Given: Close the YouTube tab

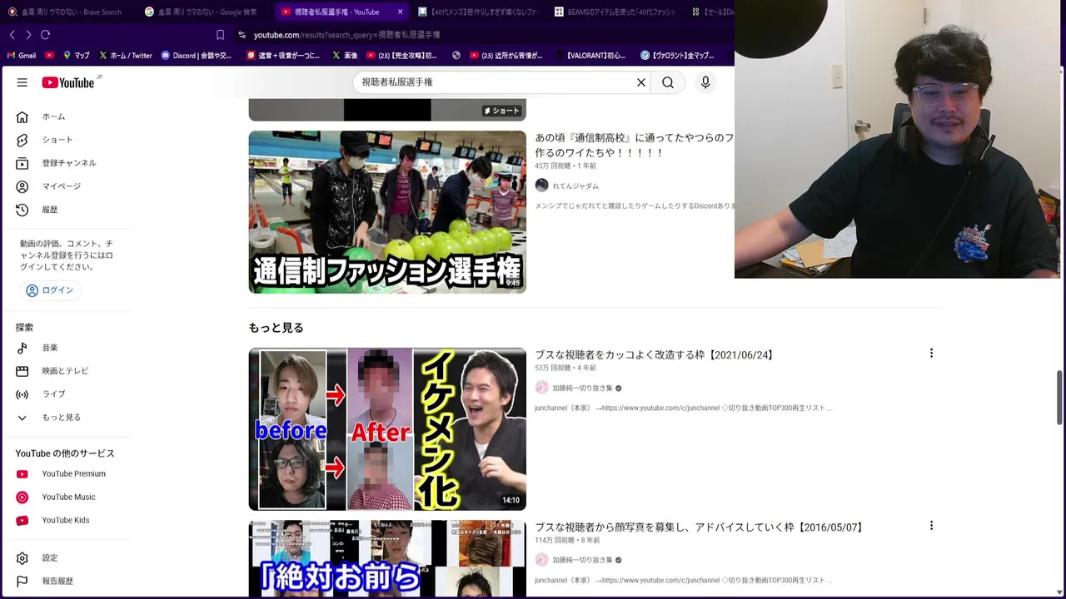Looking at the screenshot, I should coord(401,12).
